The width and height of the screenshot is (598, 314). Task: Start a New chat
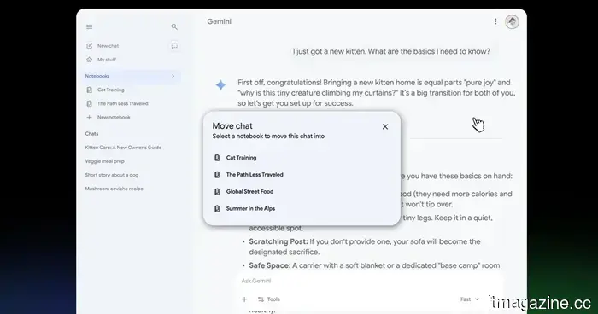point(108,46)
